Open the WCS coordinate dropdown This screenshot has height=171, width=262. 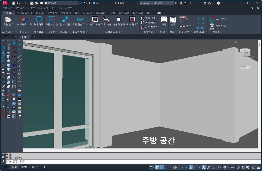point(245,67)
